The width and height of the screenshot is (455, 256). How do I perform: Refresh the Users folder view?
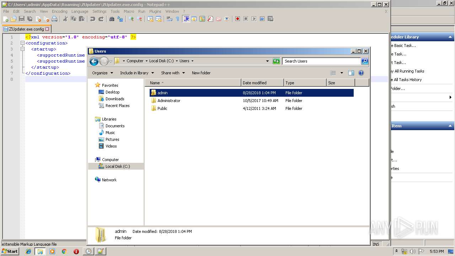(x=276, y=61)
